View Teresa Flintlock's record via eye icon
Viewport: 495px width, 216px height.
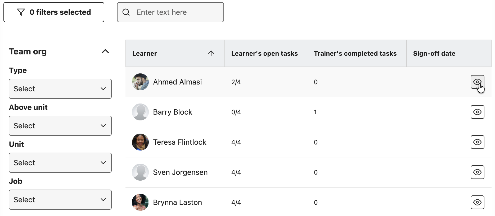477,142
